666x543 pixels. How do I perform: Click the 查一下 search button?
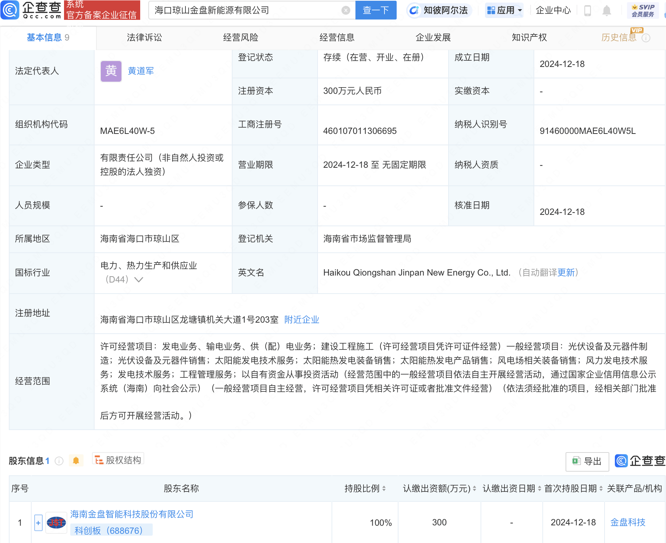point(375,10)
